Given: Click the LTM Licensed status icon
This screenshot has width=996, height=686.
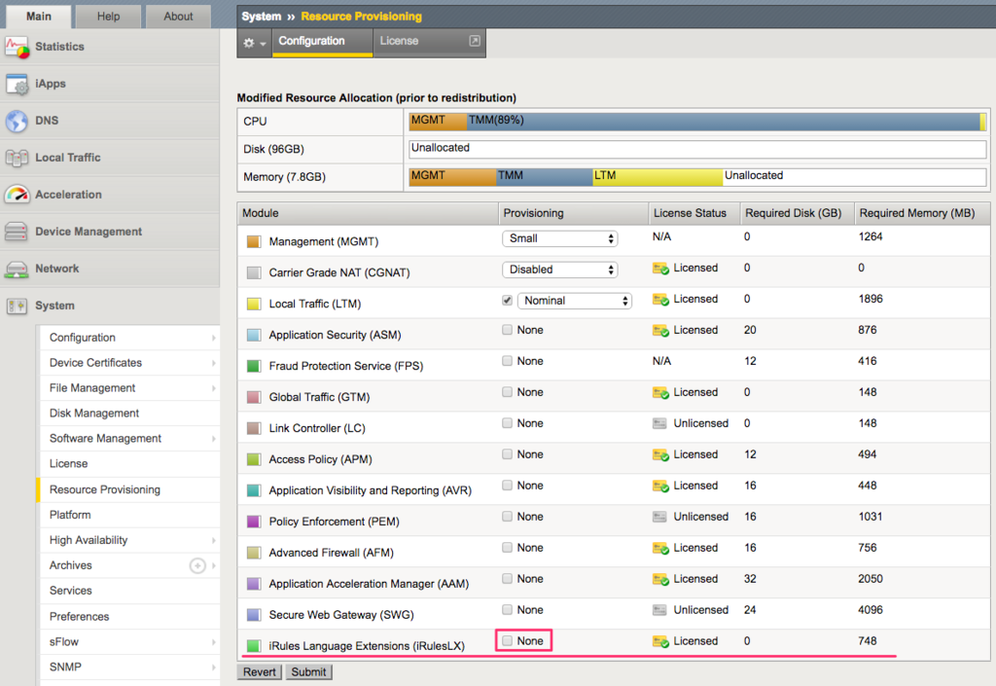Looking at the screenshot, I should click(x=660, y=300).
